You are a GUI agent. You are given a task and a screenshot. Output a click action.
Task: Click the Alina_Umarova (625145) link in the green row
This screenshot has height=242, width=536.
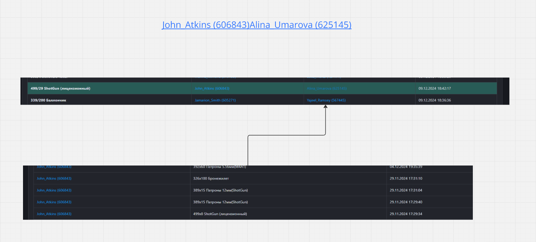(x=327, y=88)
